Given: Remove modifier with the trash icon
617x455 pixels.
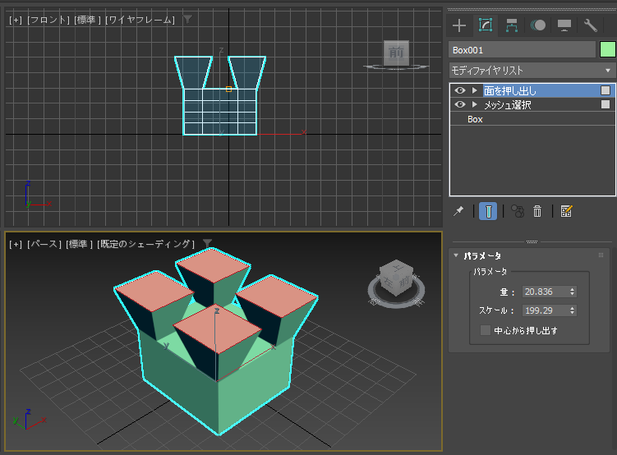Looking at the screenshot, I should tap(537, 211).
